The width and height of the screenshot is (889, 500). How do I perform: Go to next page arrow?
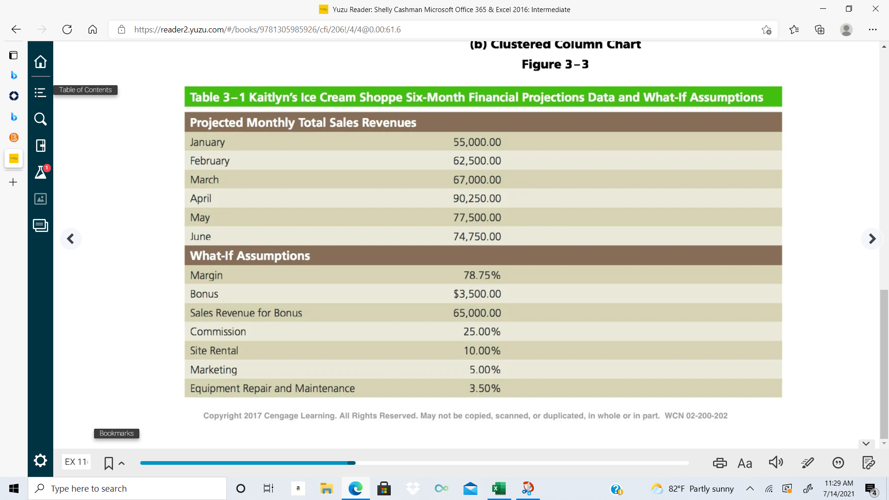[x=872, y=239]
